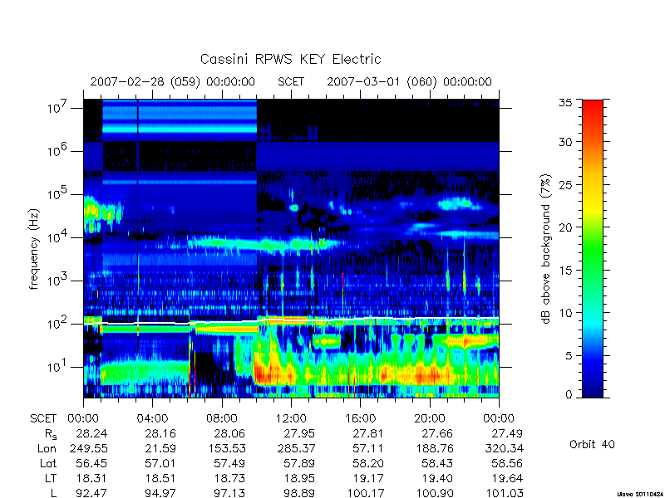Select start date '2007-02-28 (059) 00:00:00'
Viewport: 665px width, 498px height.
173,81
